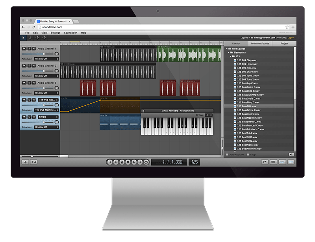
Task: Open FX for Audio Channel 1
Action: click(24, 49)
